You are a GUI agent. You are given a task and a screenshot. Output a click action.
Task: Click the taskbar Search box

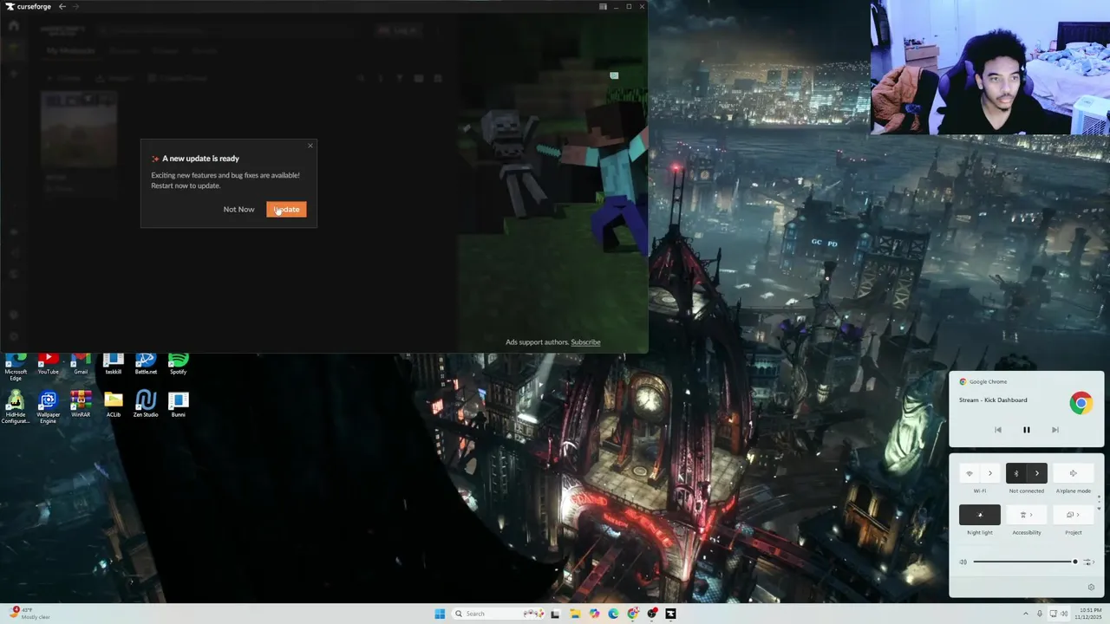tap(499, 614)
